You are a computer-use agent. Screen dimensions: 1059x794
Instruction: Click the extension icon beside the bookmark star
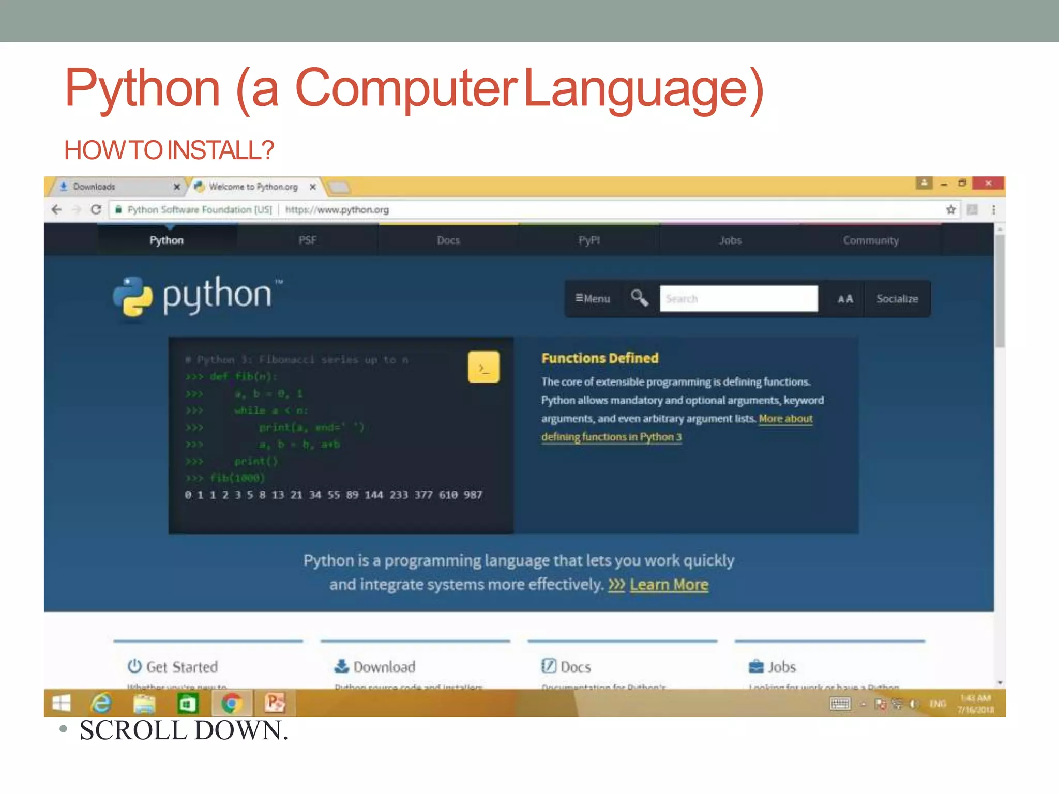pyautogui.click(x=972, y=209)
